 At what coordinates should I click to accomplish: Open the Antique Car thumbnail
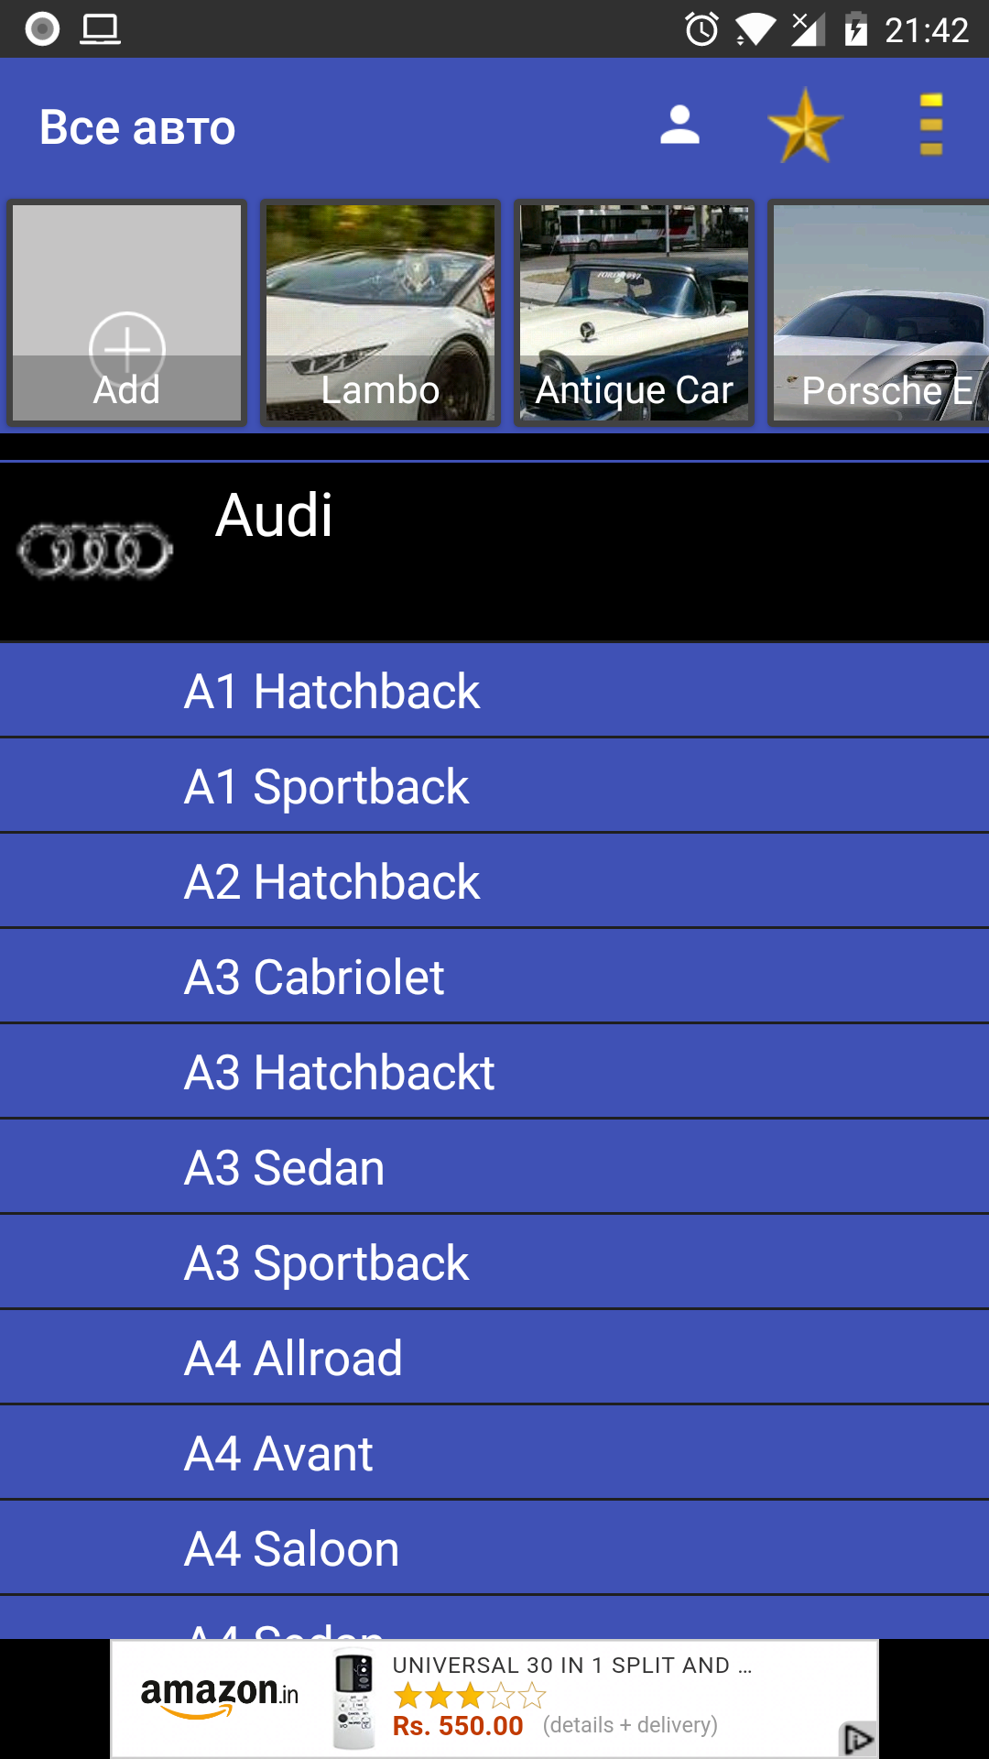click(634, 311)
